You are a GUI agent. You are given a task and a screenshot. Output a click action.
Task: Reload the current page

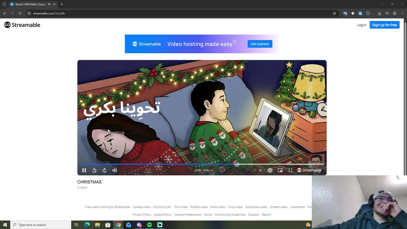click(x=20, y=13)
